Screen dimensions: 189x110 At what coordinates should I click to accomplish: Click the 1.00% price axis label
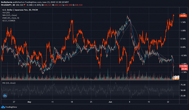[x=183, y=31]
